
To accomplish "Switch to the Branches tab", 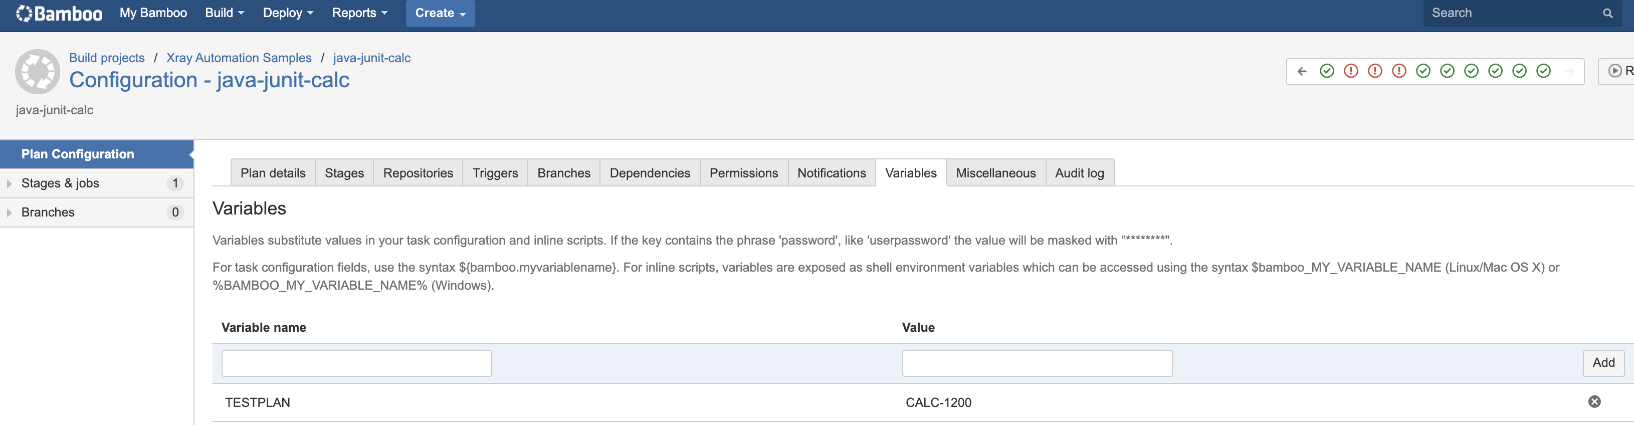I will click(564, 172).
